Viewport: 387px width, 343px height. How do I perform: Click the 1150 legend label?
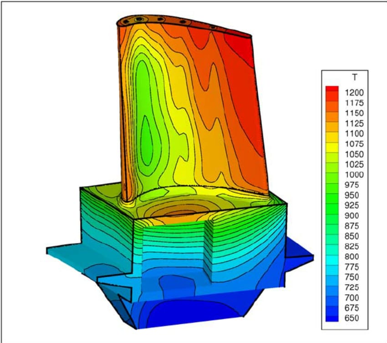point(354,113)
